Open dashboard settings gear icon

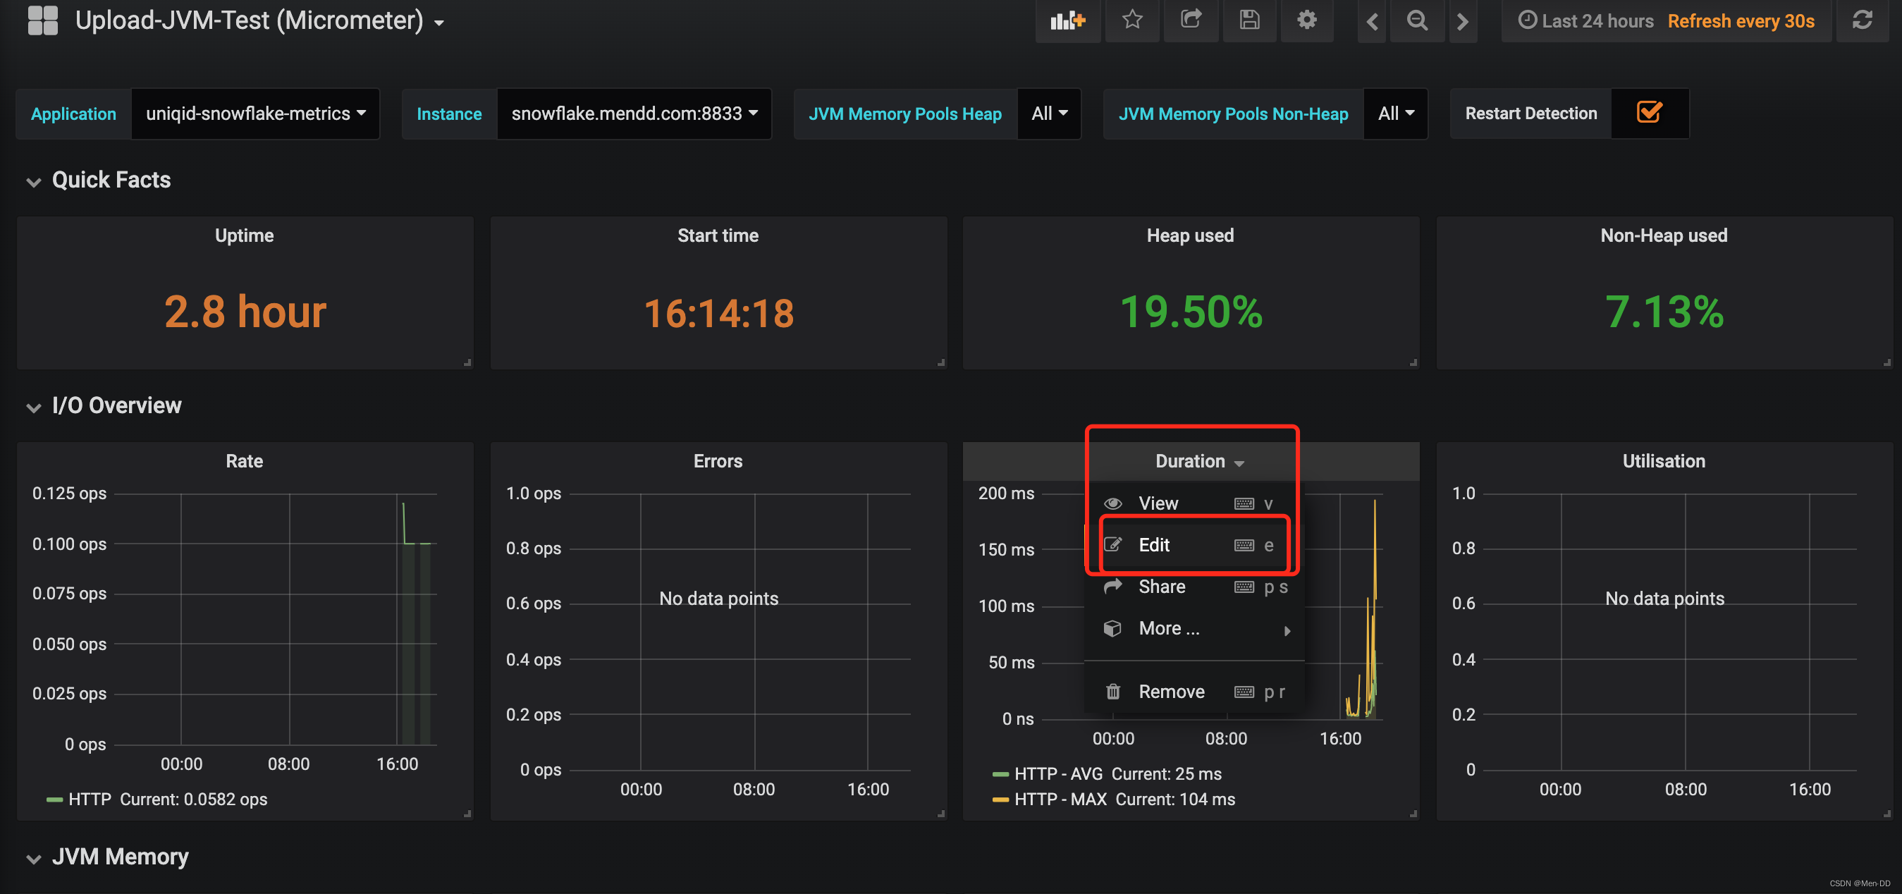point(1306,20)
